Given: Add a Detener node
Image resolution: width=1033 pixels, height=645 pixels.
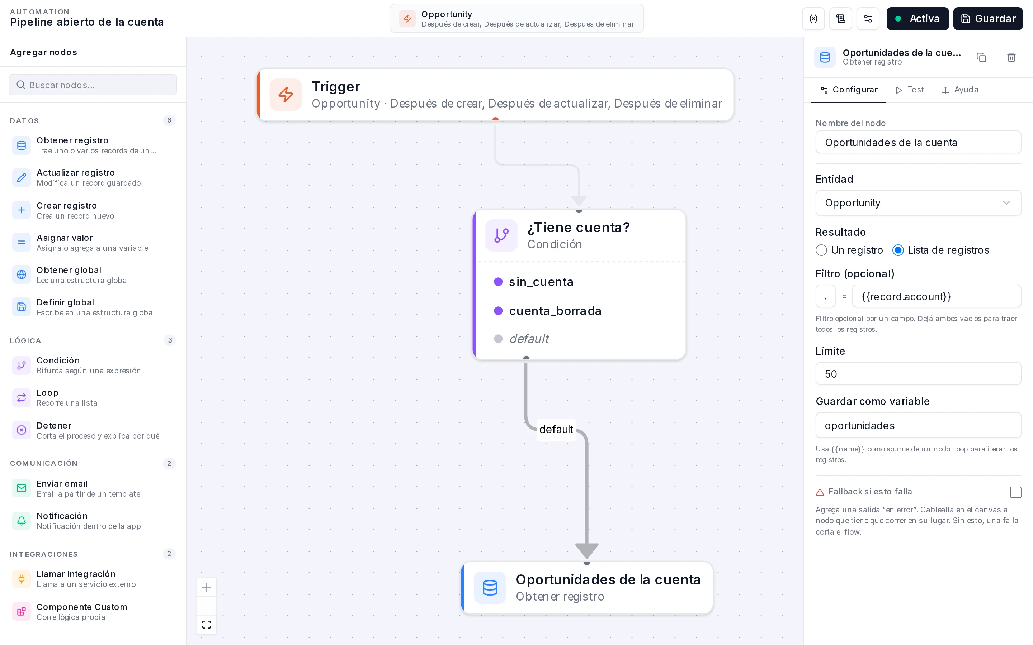Looking at the screenshot, I should coord(93,430).
